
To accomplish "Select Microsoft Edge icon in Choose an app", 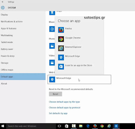I will coord(61,57).
